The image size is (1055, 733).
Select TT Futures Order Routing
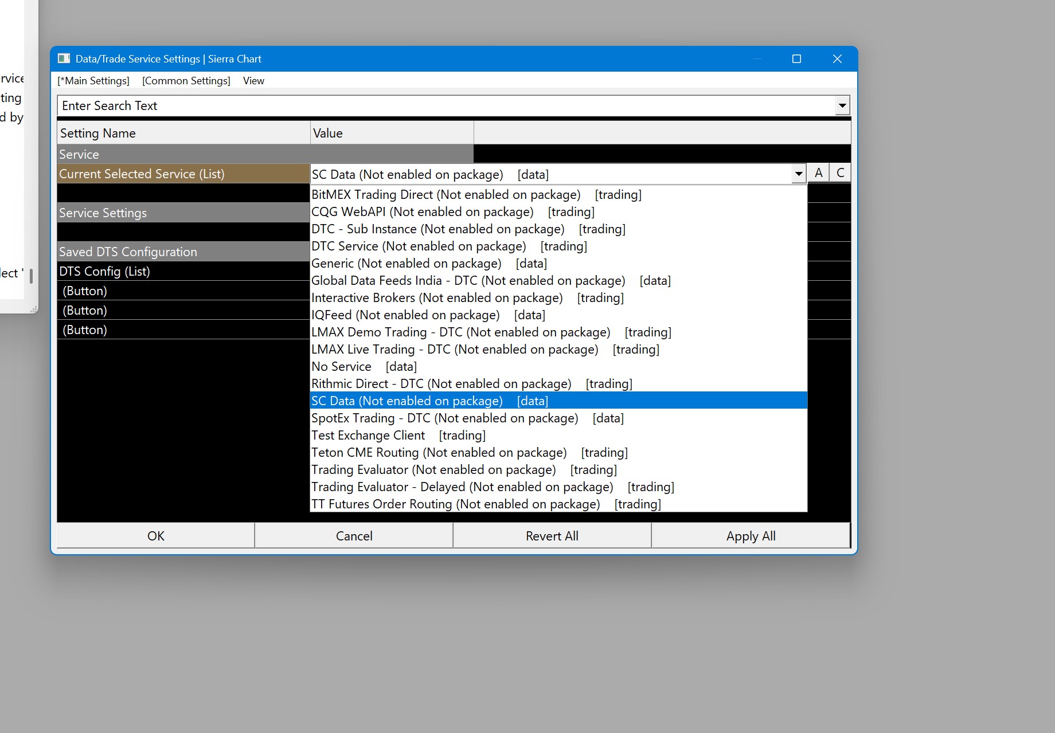click(558, 504)
